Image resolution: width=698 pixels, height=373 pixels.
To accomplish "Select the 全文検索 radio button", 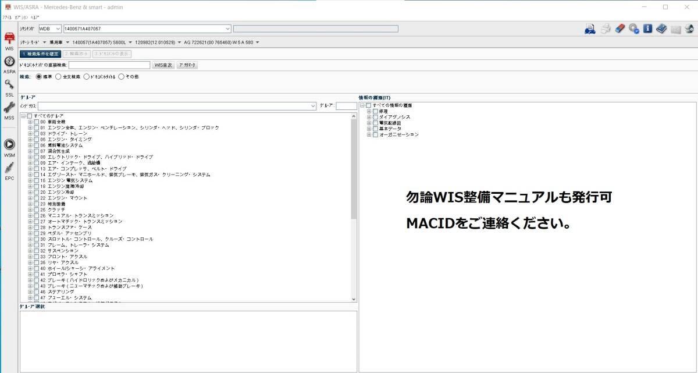I will [58, 76].
